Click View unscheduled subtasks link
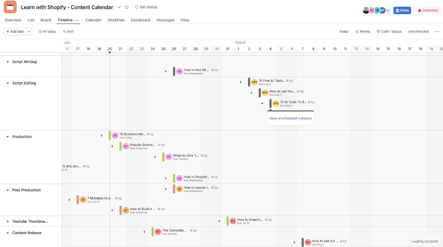Image resolution: width=443 pixels, height=247 pixels. click(290, 118)
